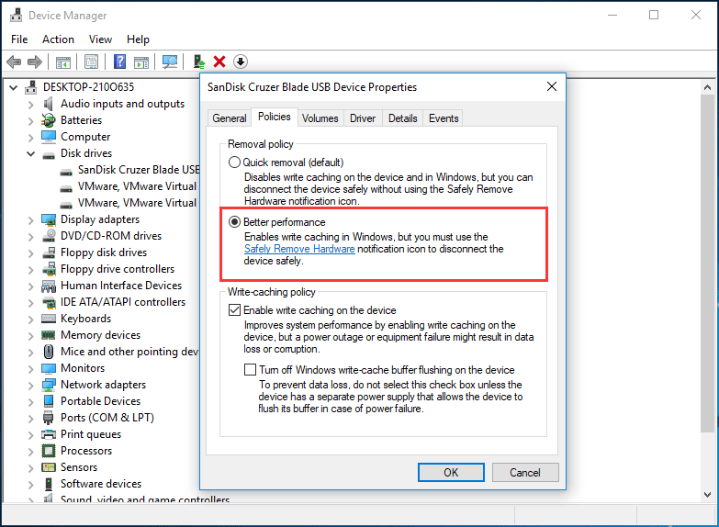The height and width of the screenshot is (527, 719).
Task: Click the Device Manager title bar app icon
Action: [16, 15]
